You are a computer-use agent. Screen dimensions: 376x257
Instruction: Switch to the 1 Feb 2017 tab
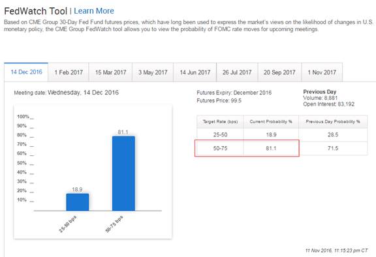69,72
